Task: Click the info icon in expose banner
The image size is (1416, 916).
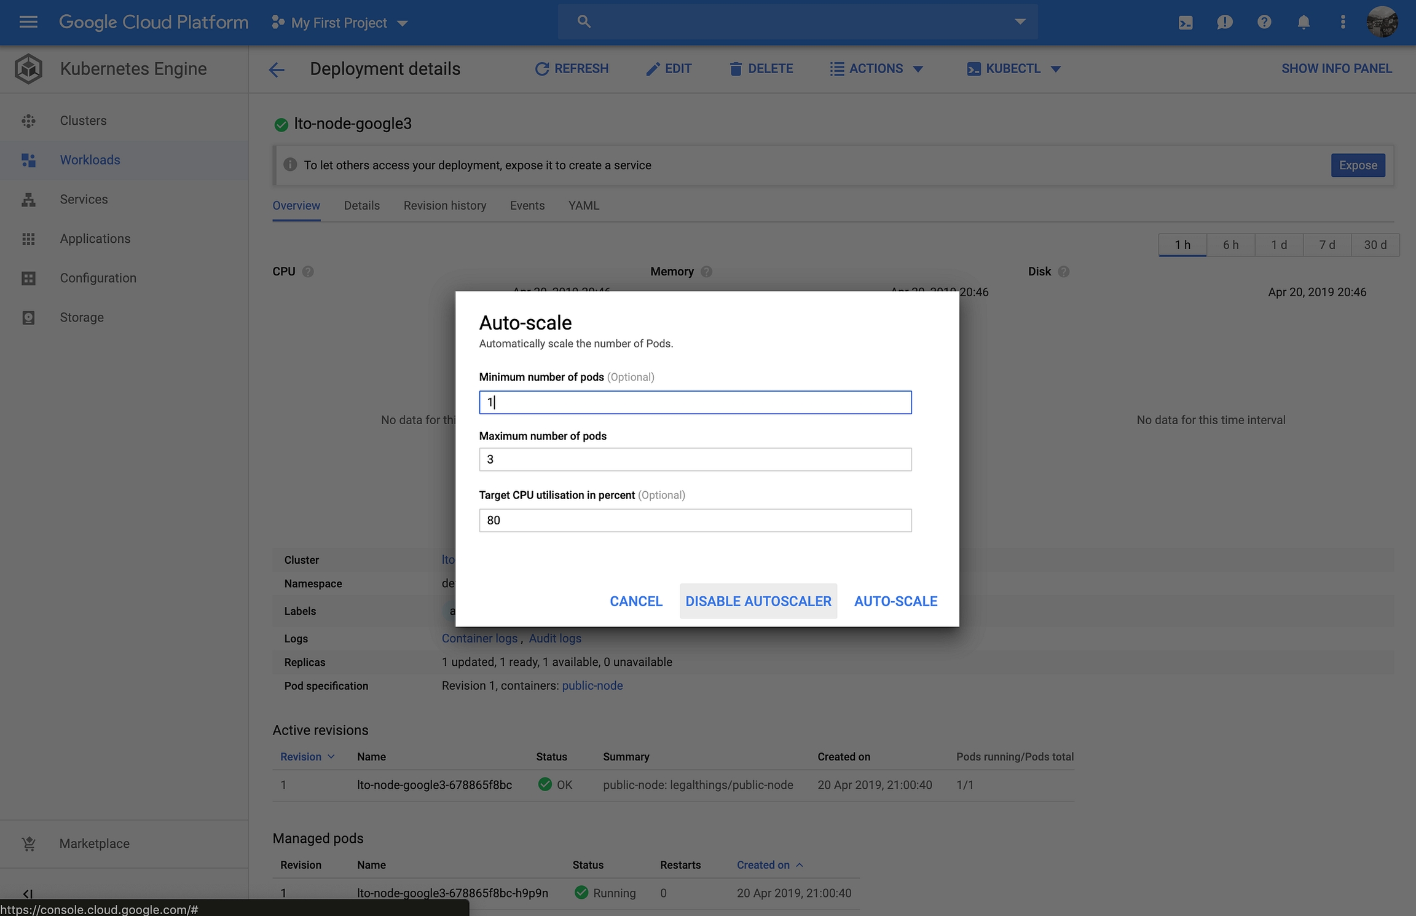Action: [x=290, y=165]
